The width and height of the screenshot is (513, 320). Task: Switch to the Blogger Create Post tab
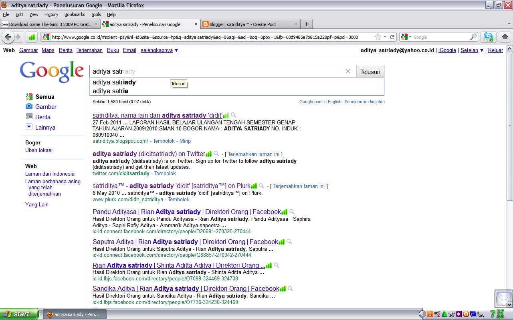tap(250, 24)
